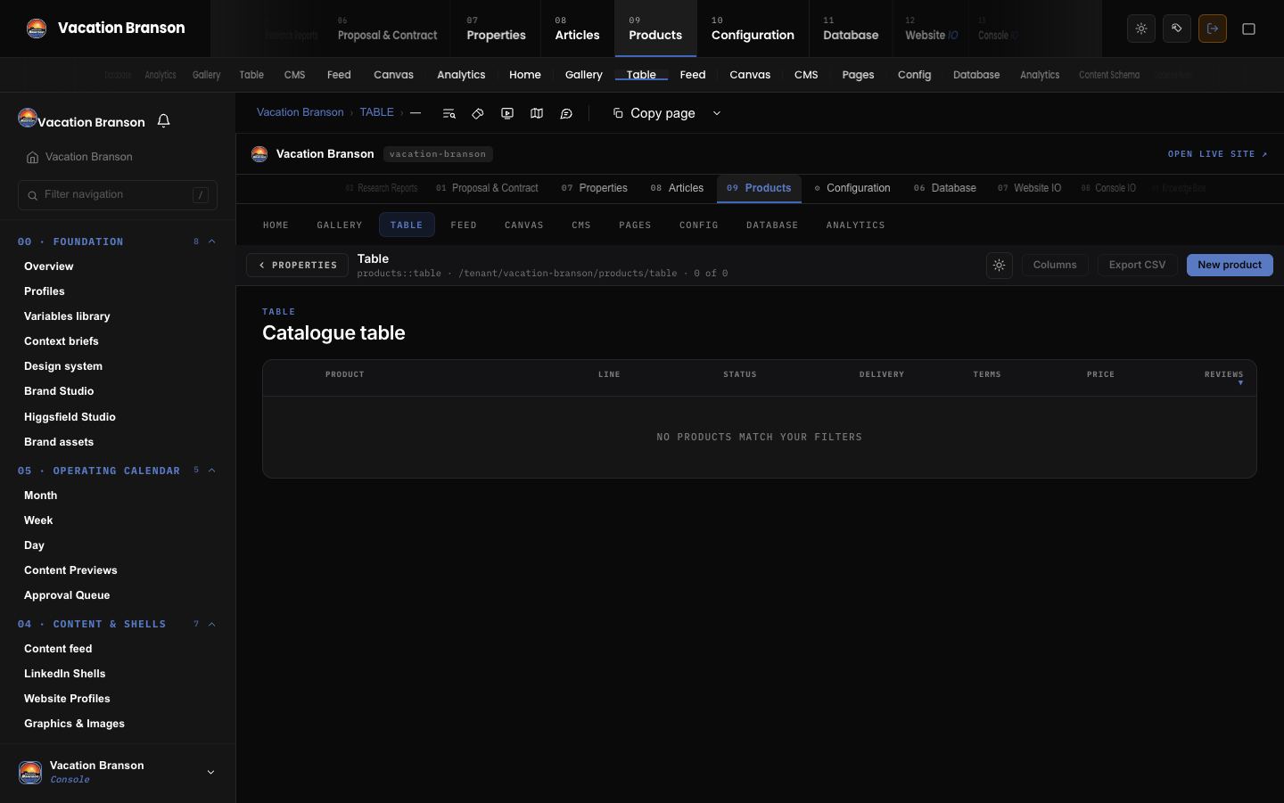Viewport: 1284px width, 803px height.
Task: Click the map icon in breadcrumb toolbar
Action: (x=537, y=113)
